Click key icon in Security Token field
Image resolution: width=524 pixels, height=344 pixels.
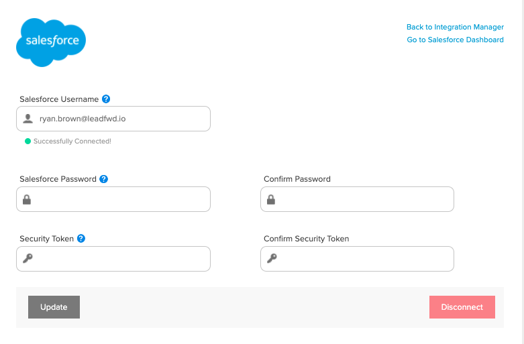point(28,258)
